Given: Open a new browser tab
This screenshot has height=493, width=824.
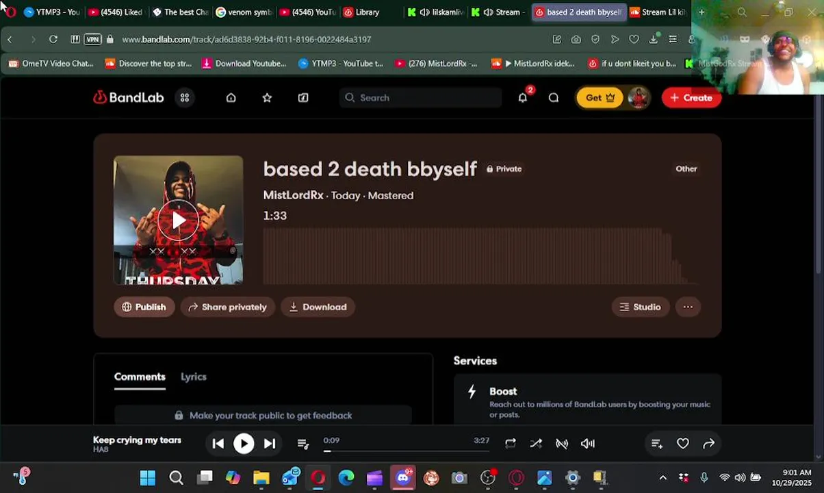Looking at the screenshot, I should point(701,12).
